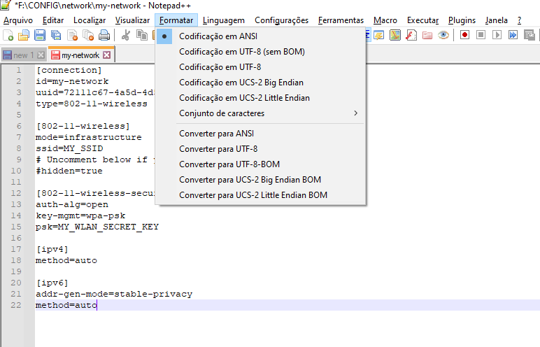The image size is (540, 347).
Task: Close the my-network tab
Action: click(x=107, y=55)
